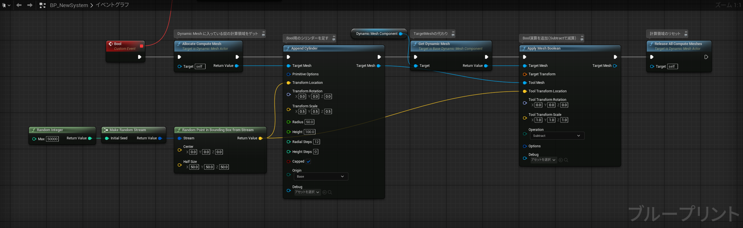Image resolution: width=743 pixels, height=228 pixels.
Task: Click Append Cylinder Primitive Options pin
Action: (288, 74)
